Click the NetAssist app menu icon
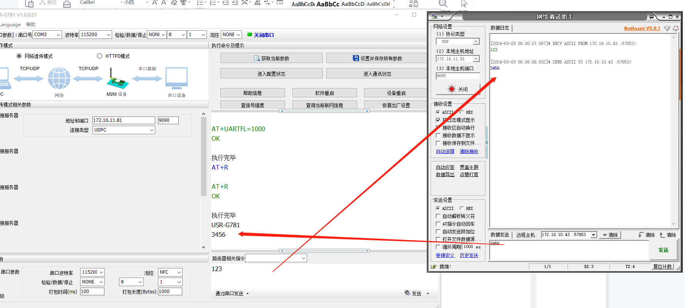The width and height of the screenshot is (685, 308). [x=435, y=17]
